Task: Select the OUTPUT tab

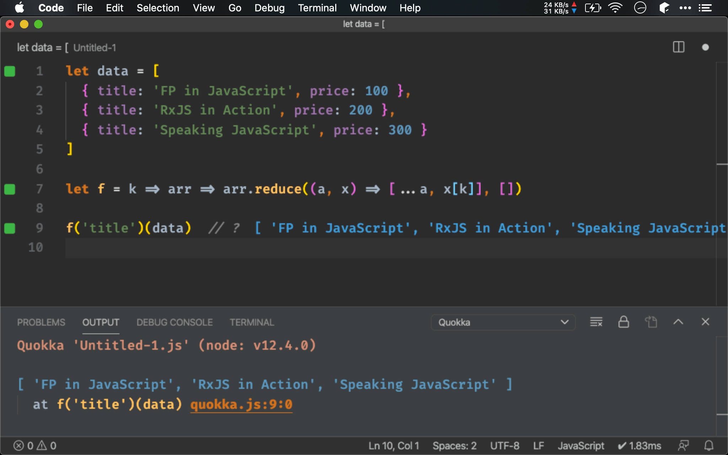Action: [x=101, y=322]
